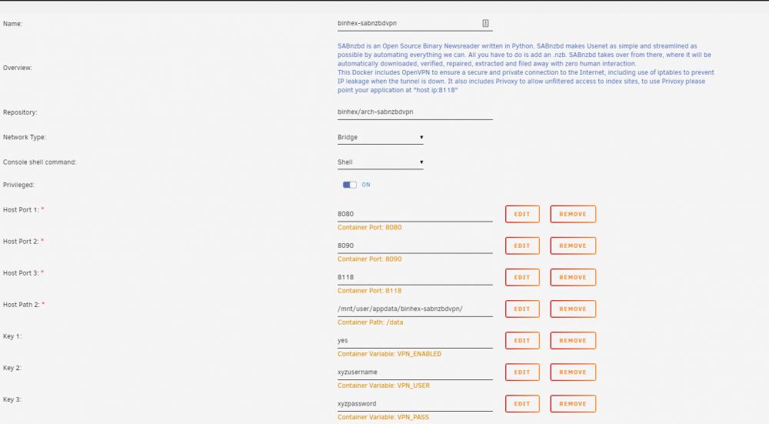
Task: Click REMOVE for Key 1 VPN_ENABLED
Action: pos(573,341)
